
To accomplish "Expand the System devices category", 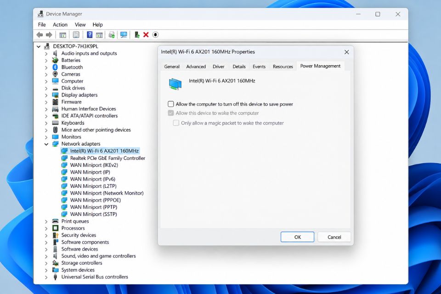I will (x=46, y=271).
